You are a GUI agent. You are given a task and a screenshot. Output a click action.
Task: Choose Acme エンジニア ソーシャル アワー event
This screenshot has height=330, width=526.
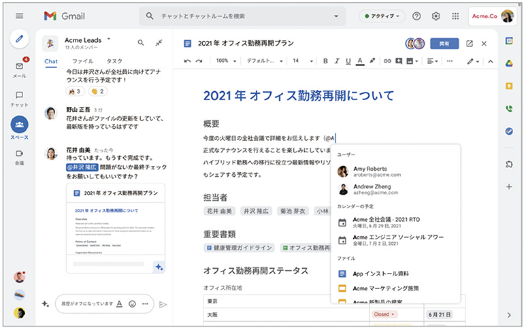395,240
